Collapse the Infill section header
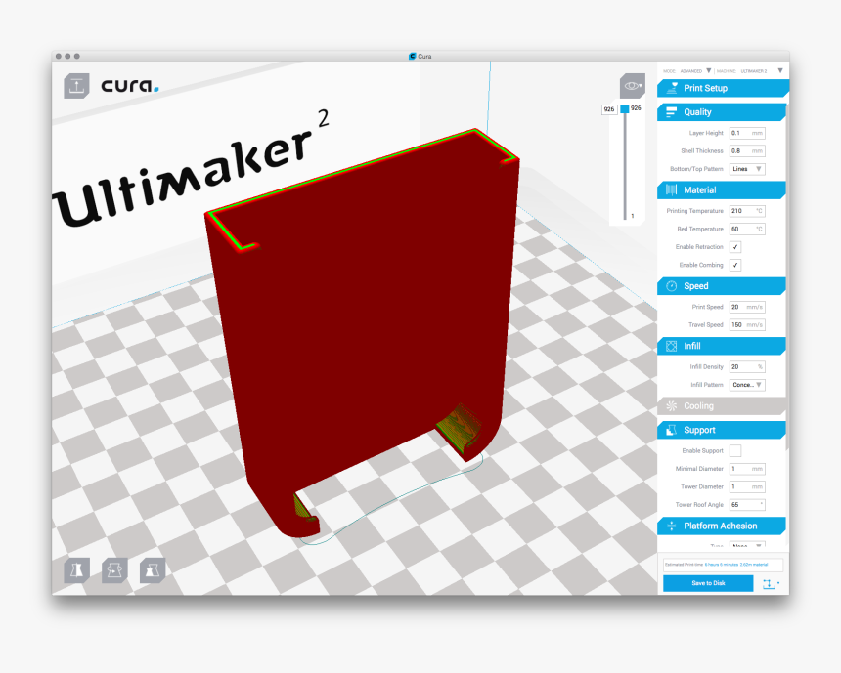Viewport: 841px width, 673px height. 722,346
